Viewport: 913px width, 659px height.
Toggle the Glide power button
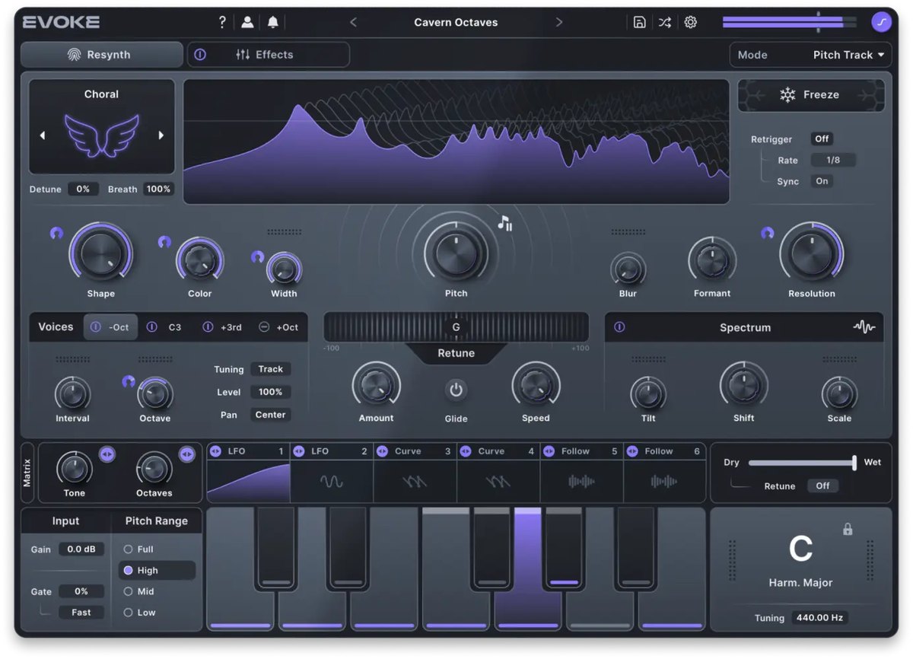[x=456, y=390]
